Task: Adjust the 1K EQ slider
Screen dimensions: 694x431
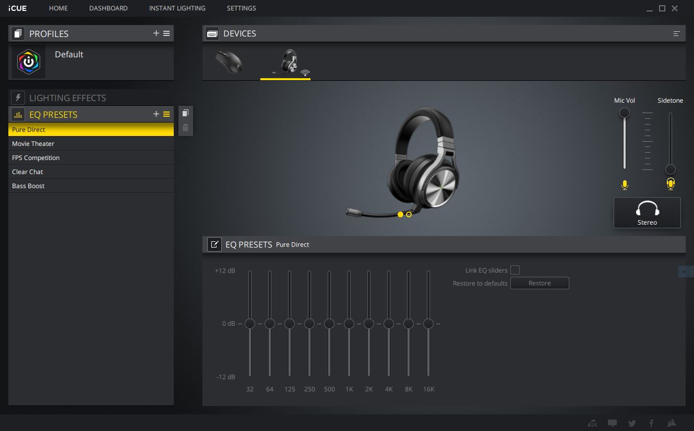Action: (x=349, y=324)
